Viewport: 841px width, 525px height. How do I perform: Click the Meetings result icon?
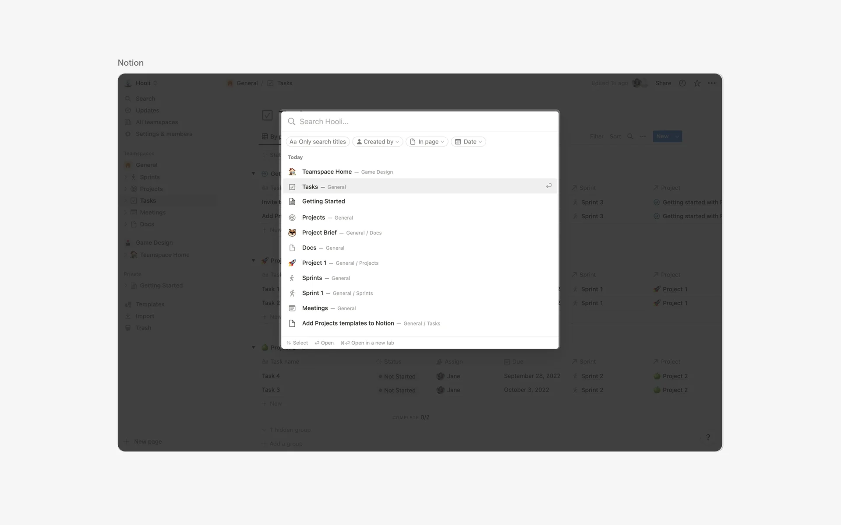tap(292, 308)
